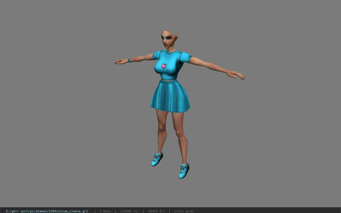The image size is (341, 213).
Task: Click the 3D character model's blue skirt
Action: tap(170, 96)
